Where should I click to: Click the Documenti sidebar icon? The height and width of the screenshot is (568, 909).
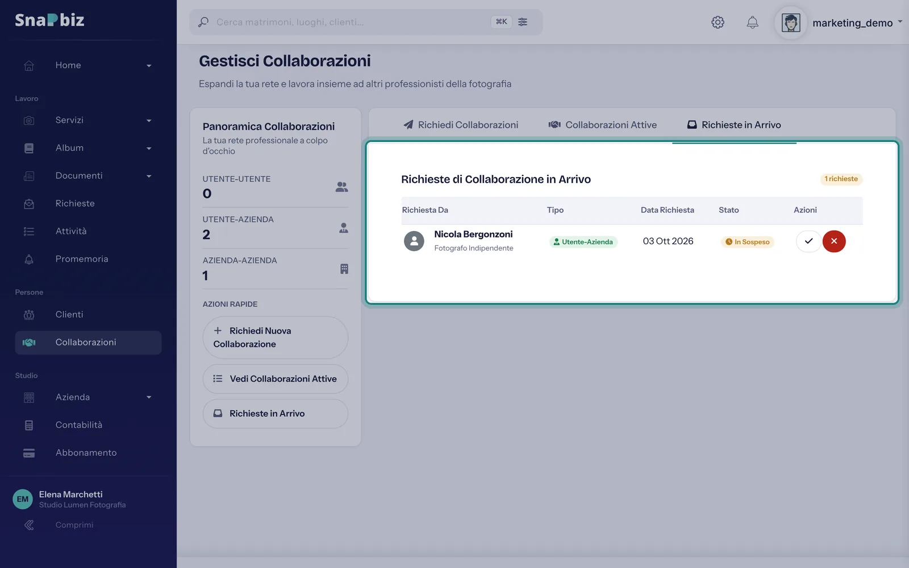[x=29, y=176]
